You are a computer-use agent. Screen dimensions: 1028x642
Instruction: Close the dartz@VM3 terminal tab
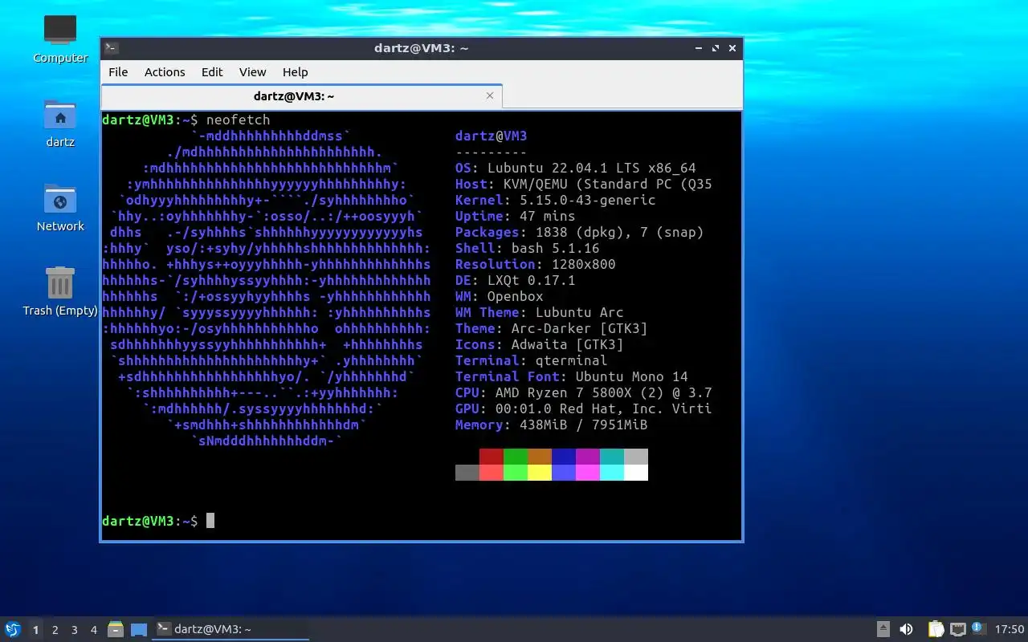tap(490, 95)
